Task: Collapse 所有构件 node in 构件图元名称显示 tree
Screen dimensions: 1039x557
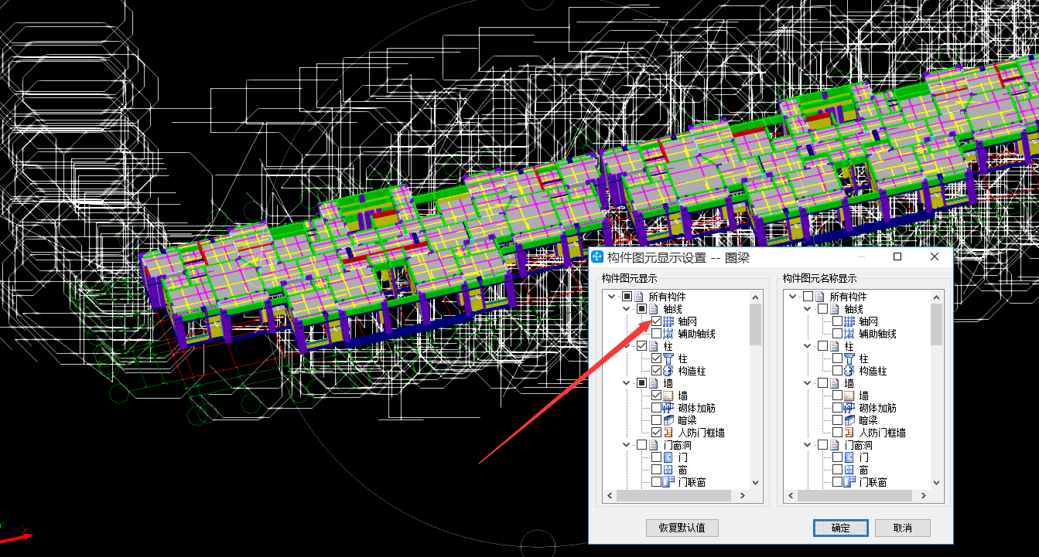Action: pos(792,297)
